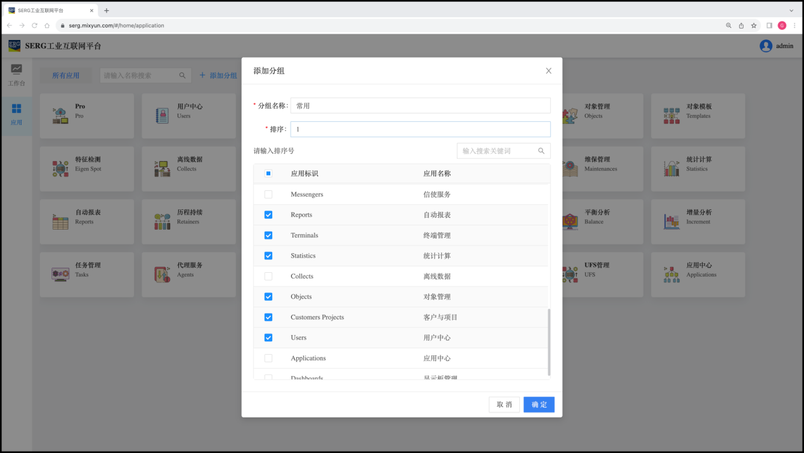This screenshot has height=453, width=804.
Task: Close the 添加分组 dialog with X
Action: coord(548,71)
